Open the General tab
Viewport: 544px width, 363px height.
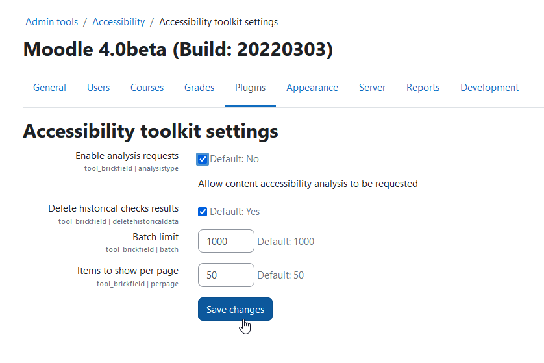pyautogui.click(x=49, y=88)
